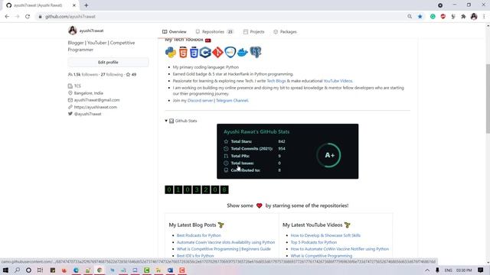The width and height of the screenshot is (490, 275).
Task: Switch to the Overview tab
Action: (x=175, y=32)
